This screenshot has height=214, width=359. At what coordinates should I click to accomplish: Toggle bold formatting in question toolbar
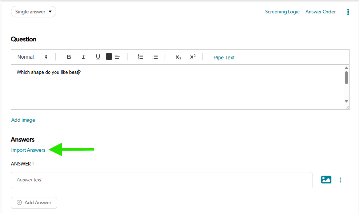pyautogui.click(x=69, y=57)
